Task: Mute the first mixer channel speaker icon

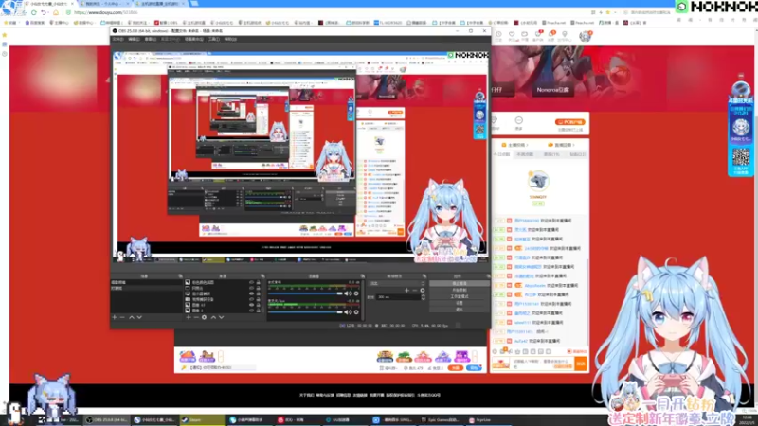Action: click(x=348, y=293)
